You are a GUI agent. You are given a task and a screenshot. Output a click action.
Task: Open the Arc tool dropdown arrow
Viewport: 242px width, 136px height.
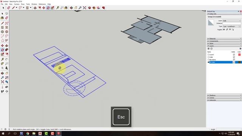23,8
